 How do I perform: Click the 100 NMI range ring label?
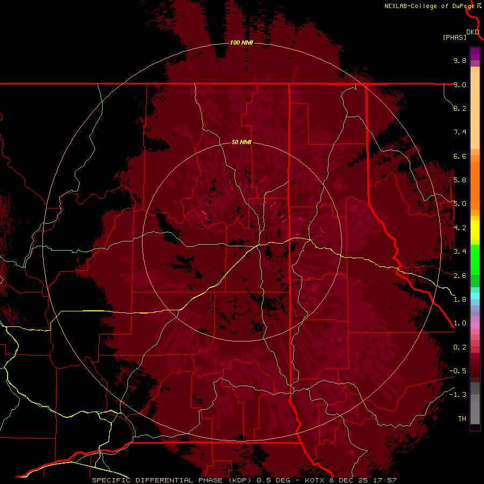[x=241, y=42]
